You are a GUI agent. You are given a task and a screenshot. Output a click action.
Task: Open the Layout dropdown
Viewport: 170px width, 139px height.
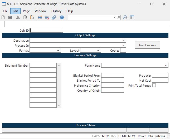click(98, 50)
